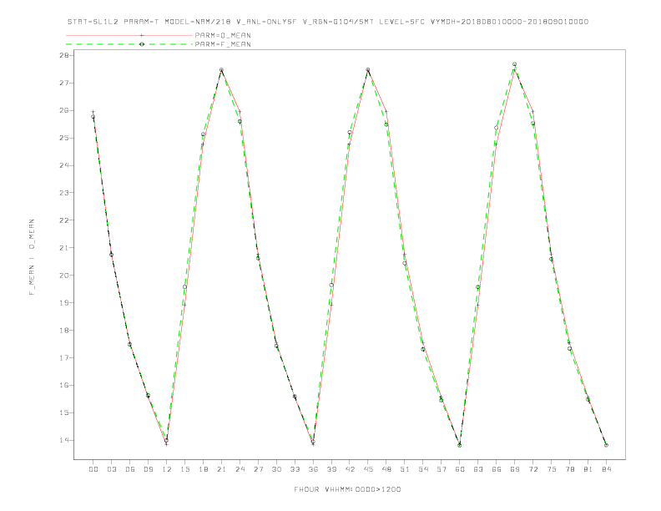Click x-axis tick label 21
This screenshot has height=511, width=661.
tap(221, 469)
